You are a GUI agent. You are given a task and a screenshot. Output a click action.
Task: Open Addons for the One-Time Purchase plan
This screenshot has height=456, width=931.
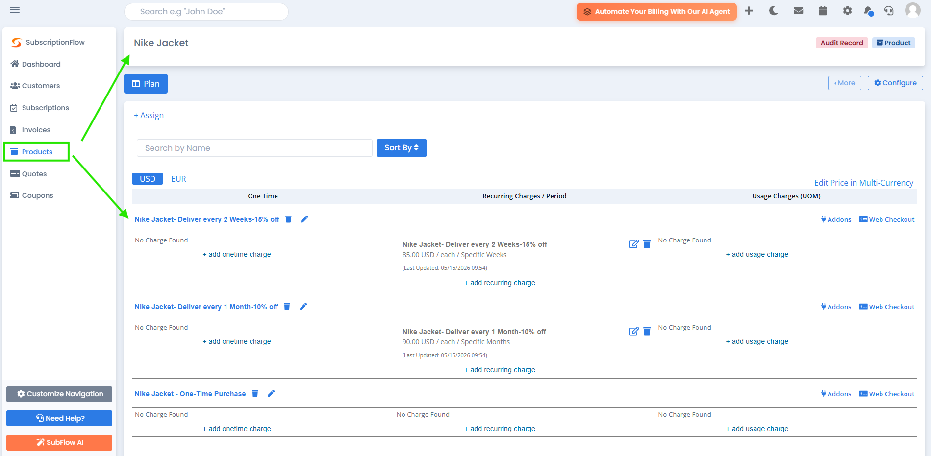point(836,394)
